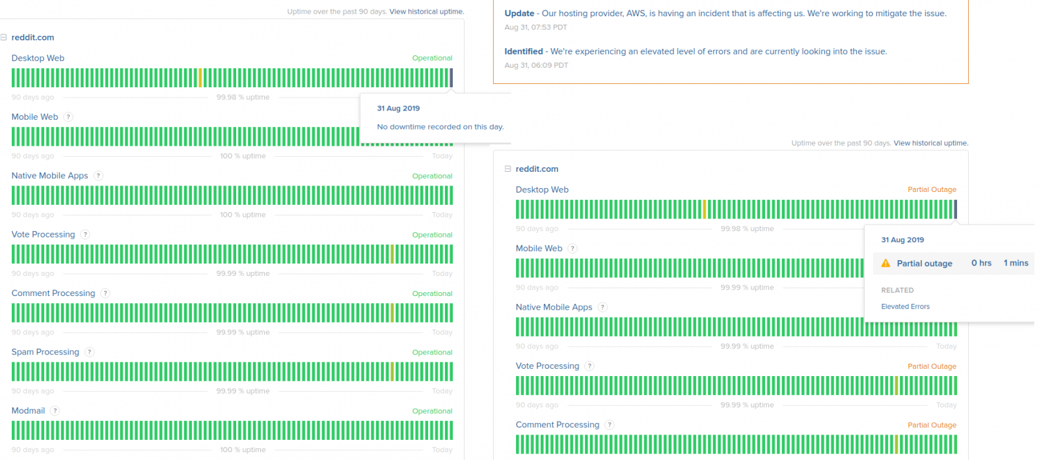Viewport: 1041px width, 460px height.
Task: Click the 'reddit.com' heading on right page
Action: [x=537, y=169]
